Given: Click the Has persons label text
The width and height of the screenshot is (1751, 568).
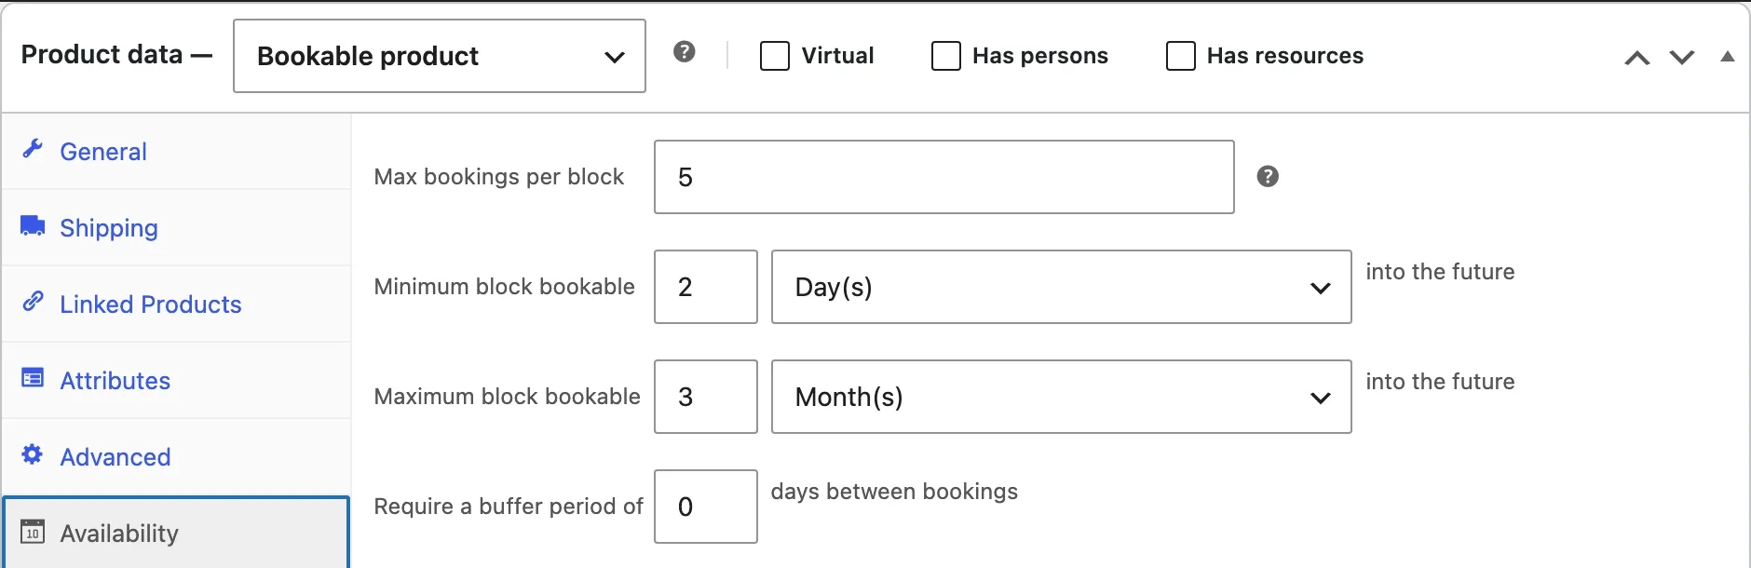Looking at the screenshot, I should 1040,56.
